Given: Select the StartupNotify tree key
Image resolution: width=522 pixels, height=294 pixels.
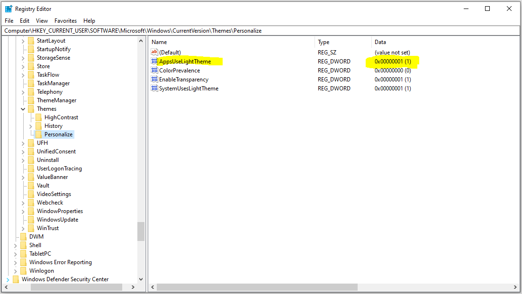Looking at the screenshot, I should (x=54, y=49).
